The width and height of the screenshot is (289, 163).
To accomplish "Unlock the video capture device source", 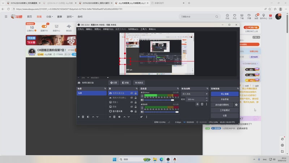I will pyautogui.click(x=136, y=93).
